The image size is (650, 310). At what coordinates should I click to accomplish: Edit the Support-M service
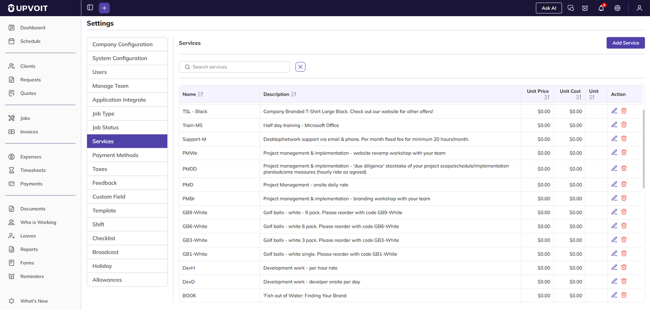614,139
